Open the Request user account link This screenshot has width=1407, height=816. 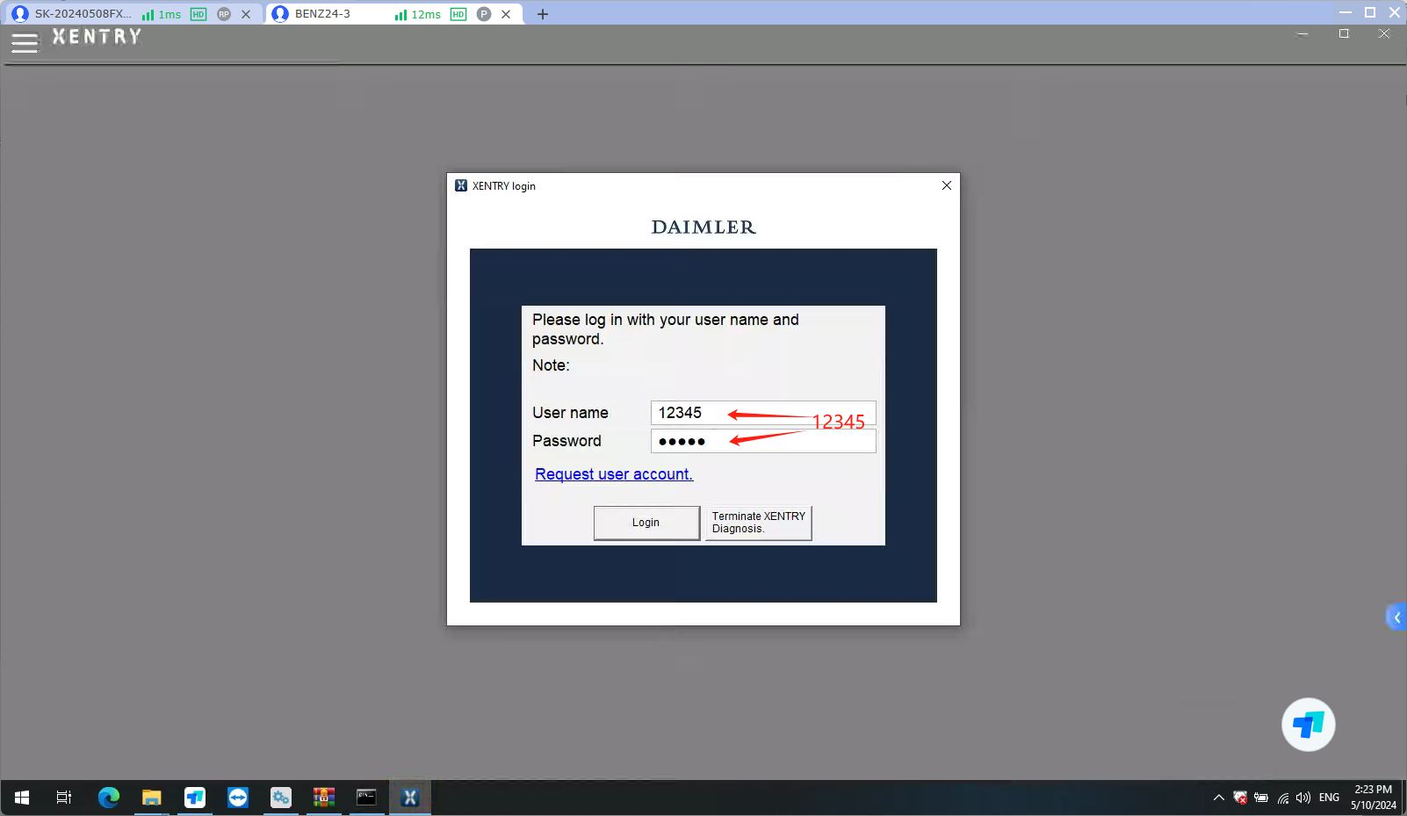(x=613, y=473)
